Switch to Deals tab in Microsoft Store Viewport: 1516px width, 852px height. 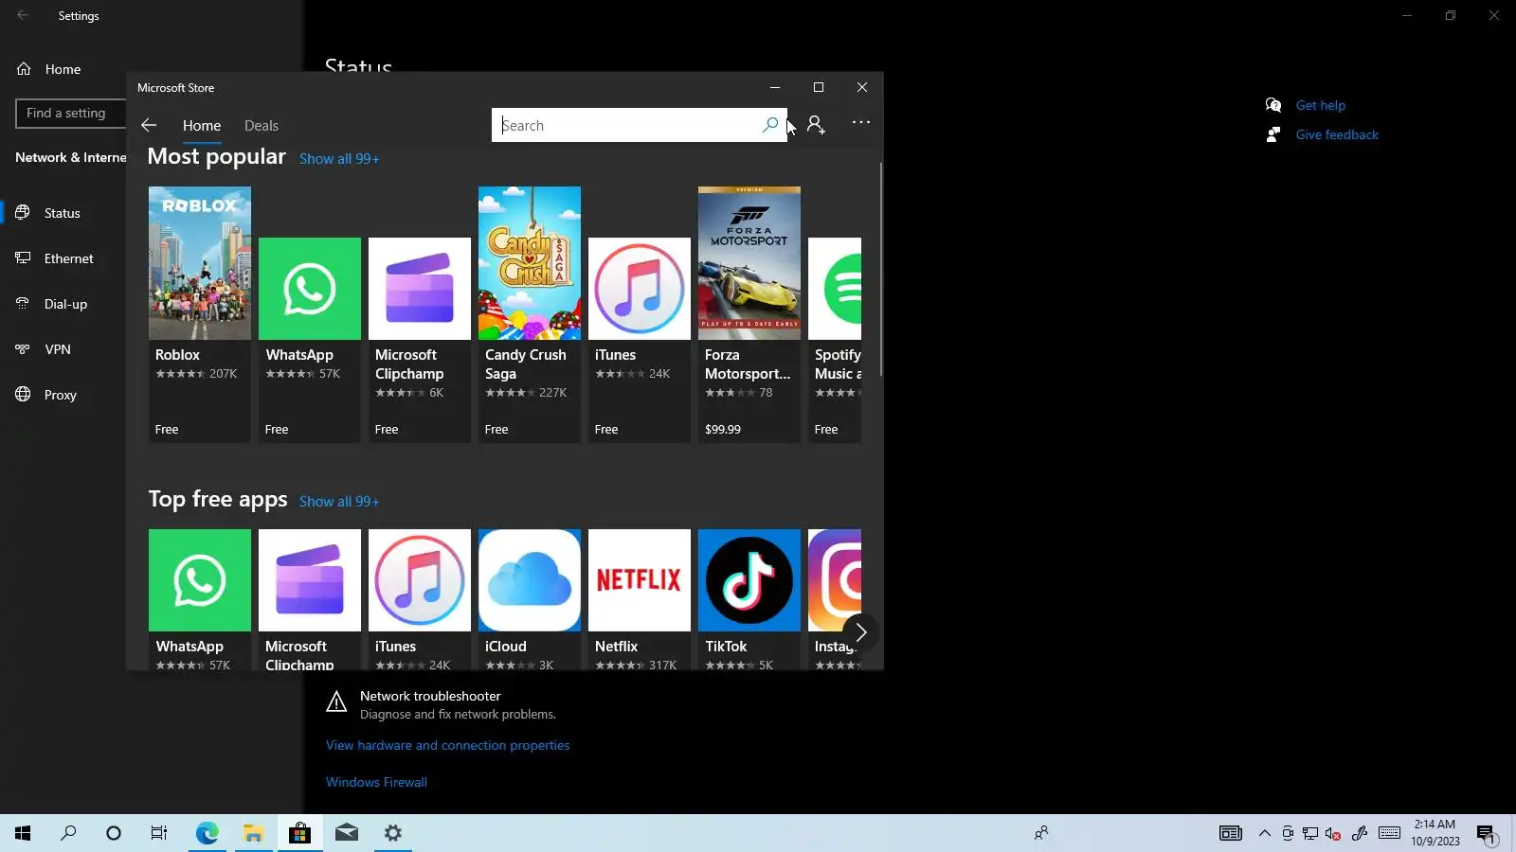[x=262, y=126]
